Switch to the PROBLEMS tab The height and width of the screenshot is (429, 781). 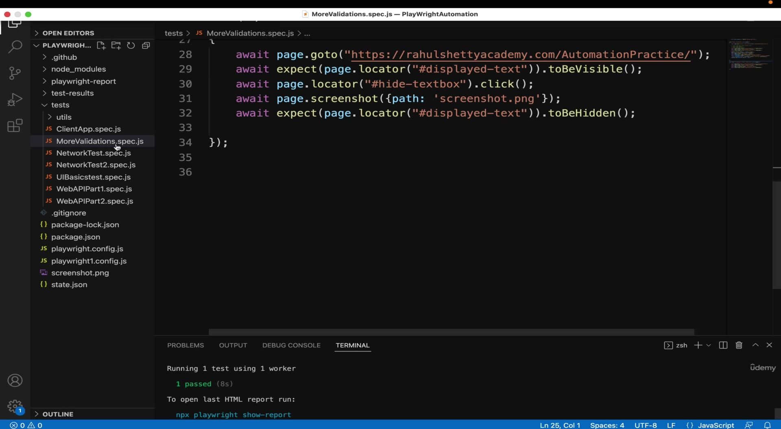(x=185, y=345)
